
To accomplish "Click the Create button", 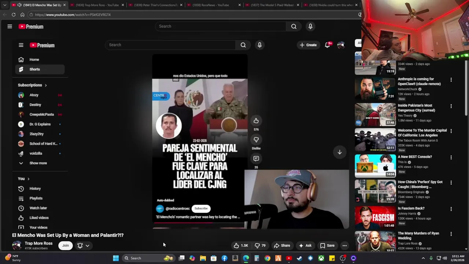I will [308, 45].
